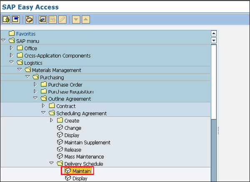Click Change under Scheduling Agreement
This screenshot has width=250, height=182.
click(x=72, y=128)
